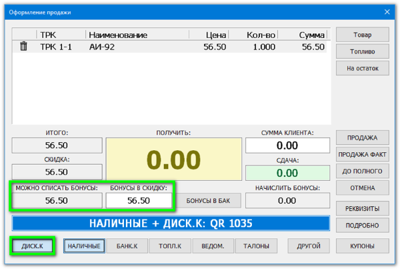400x269 pixels.
Task: Select БАНК.К payment method
Action: pyautogui.click(x=127, y=246)
